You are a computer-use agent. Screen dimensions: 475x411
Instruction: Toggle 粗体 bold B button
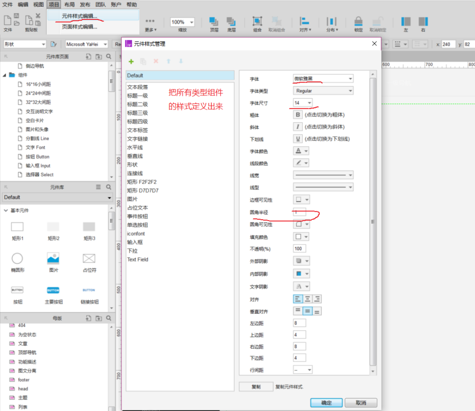[297, 115]
